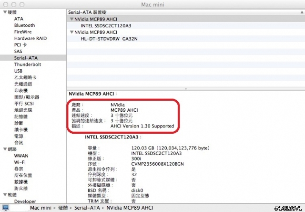Select second NVidia MCP89 AHCI row above HL-DT-STDVDRW
305x212 pixels.
186,32
